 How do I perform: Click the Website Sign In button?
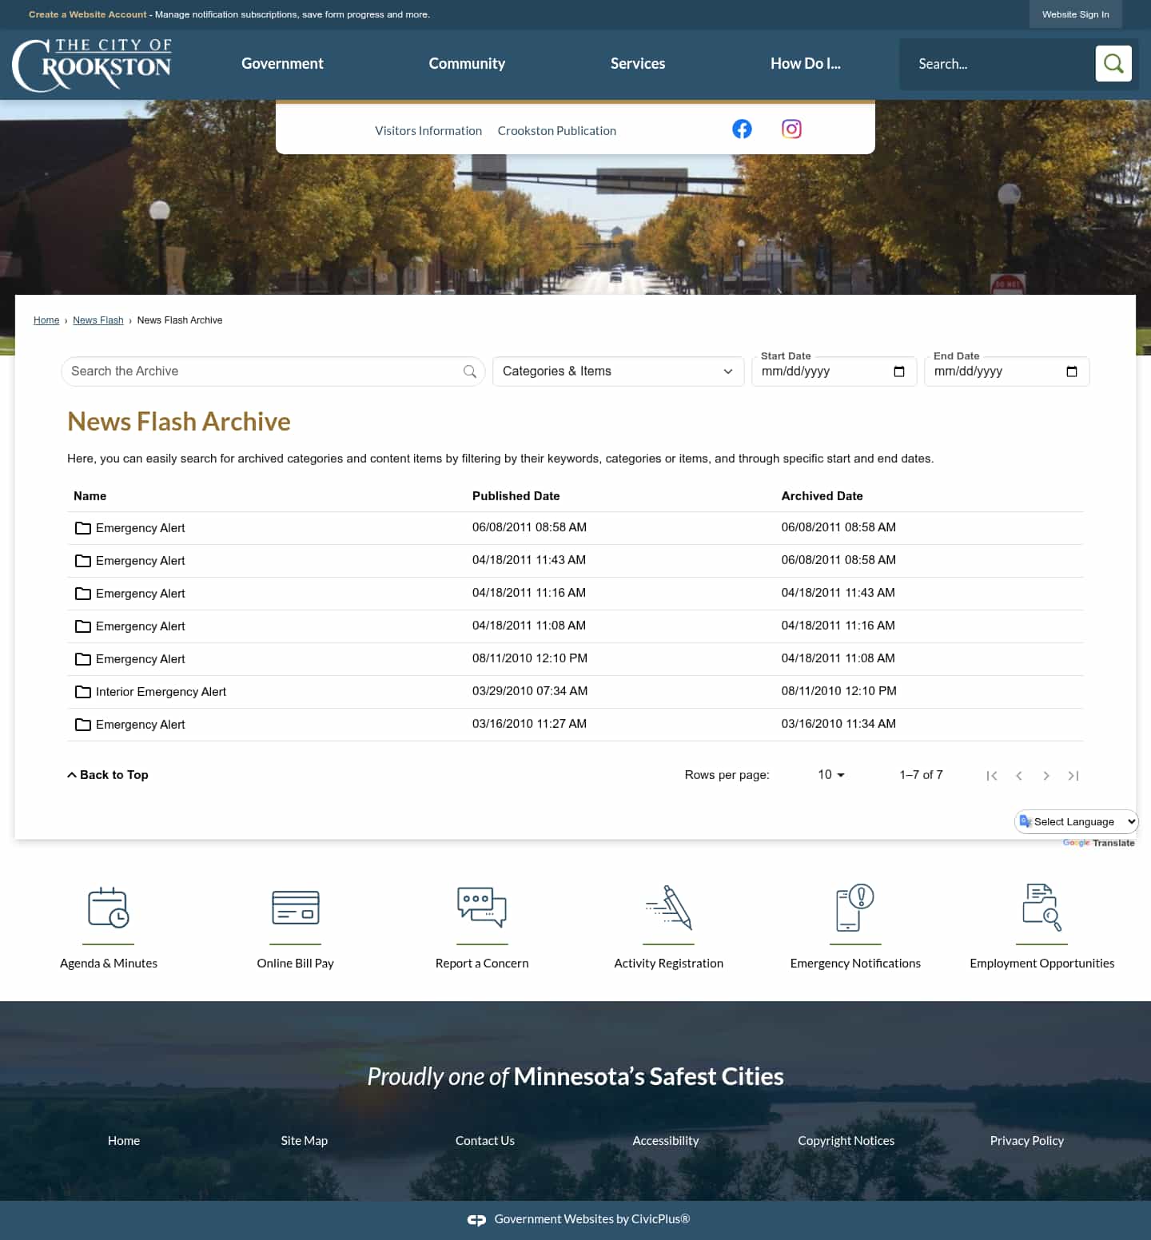(1076, 14)
